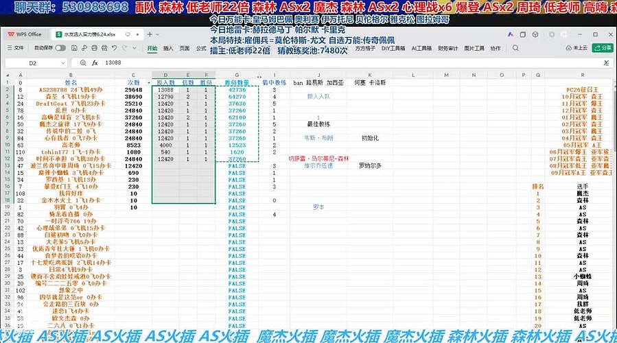Open the new-tab dropdown arrow beside plus
Viewport: 617px width, 343px height.
157,34
